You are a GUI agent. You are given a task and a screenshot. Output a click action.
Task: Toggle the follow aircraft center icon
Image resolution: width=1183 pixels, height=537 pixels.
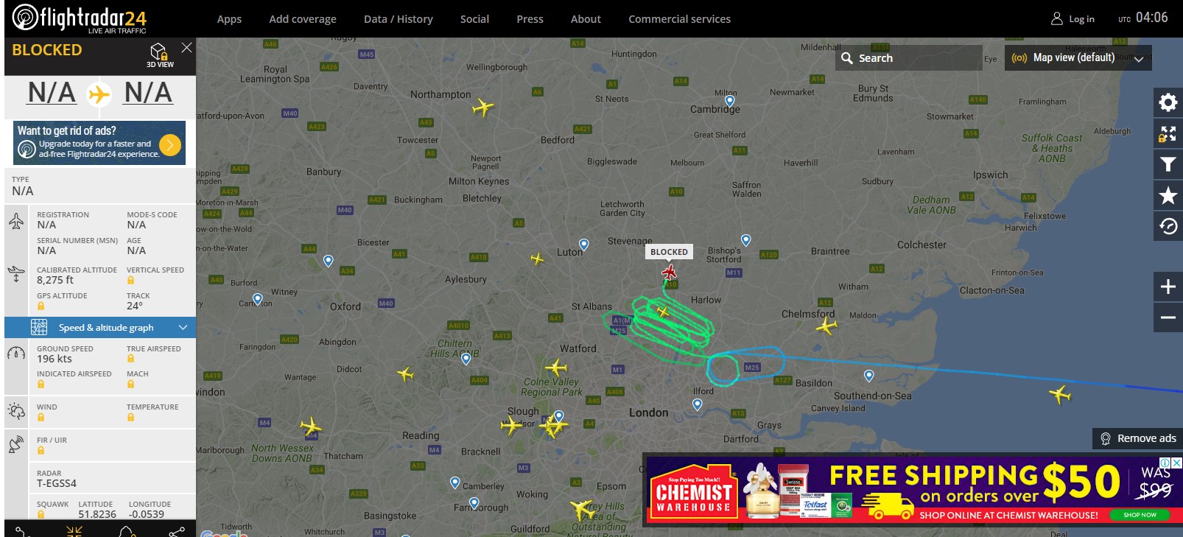tap(74, 530)
